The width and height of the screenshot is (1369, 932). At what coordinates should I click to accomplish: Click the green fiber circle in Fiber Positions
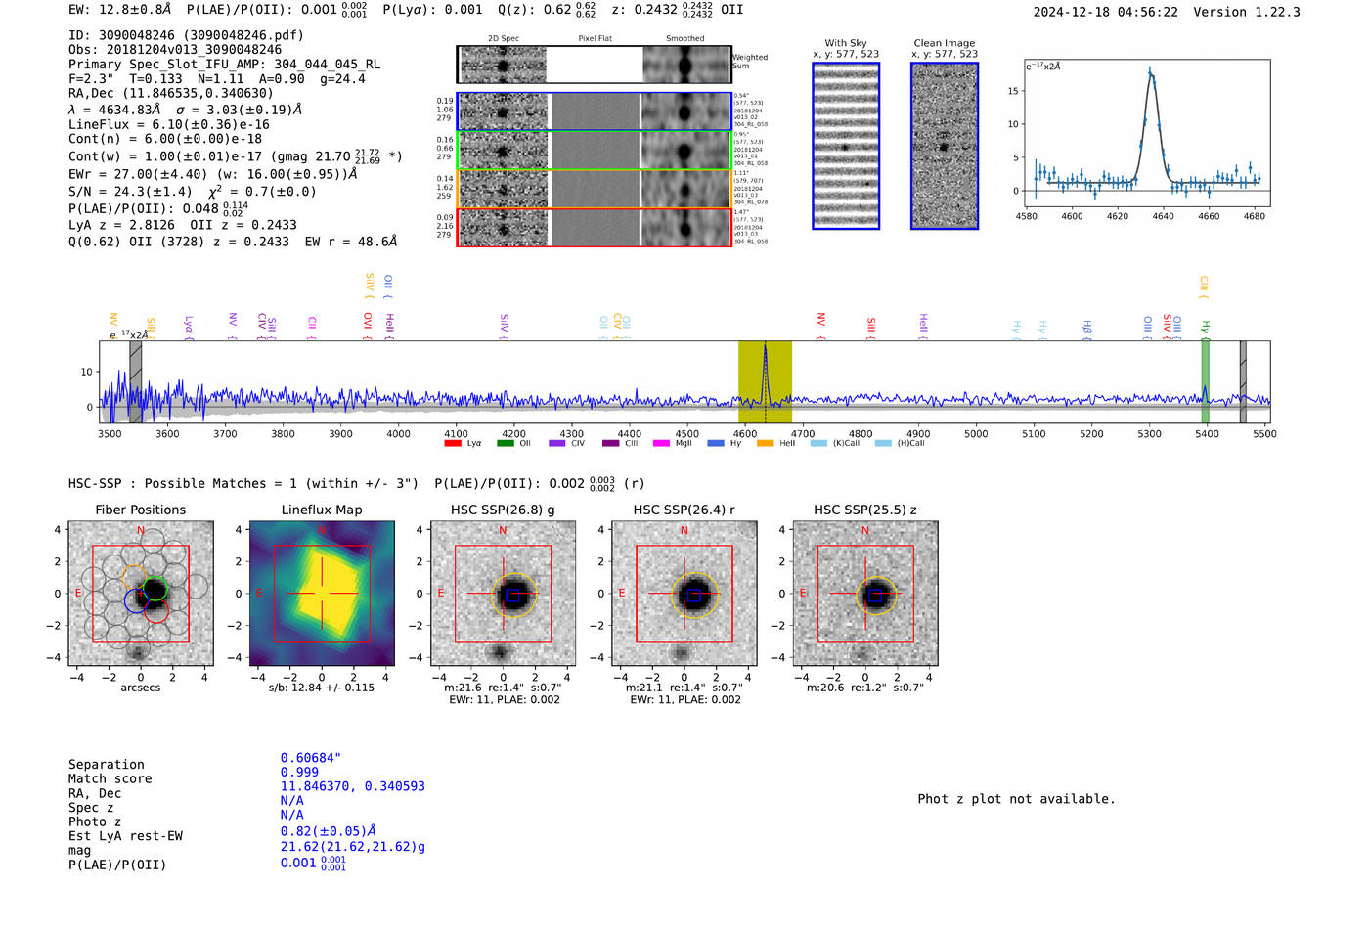[x=155, y=589]
